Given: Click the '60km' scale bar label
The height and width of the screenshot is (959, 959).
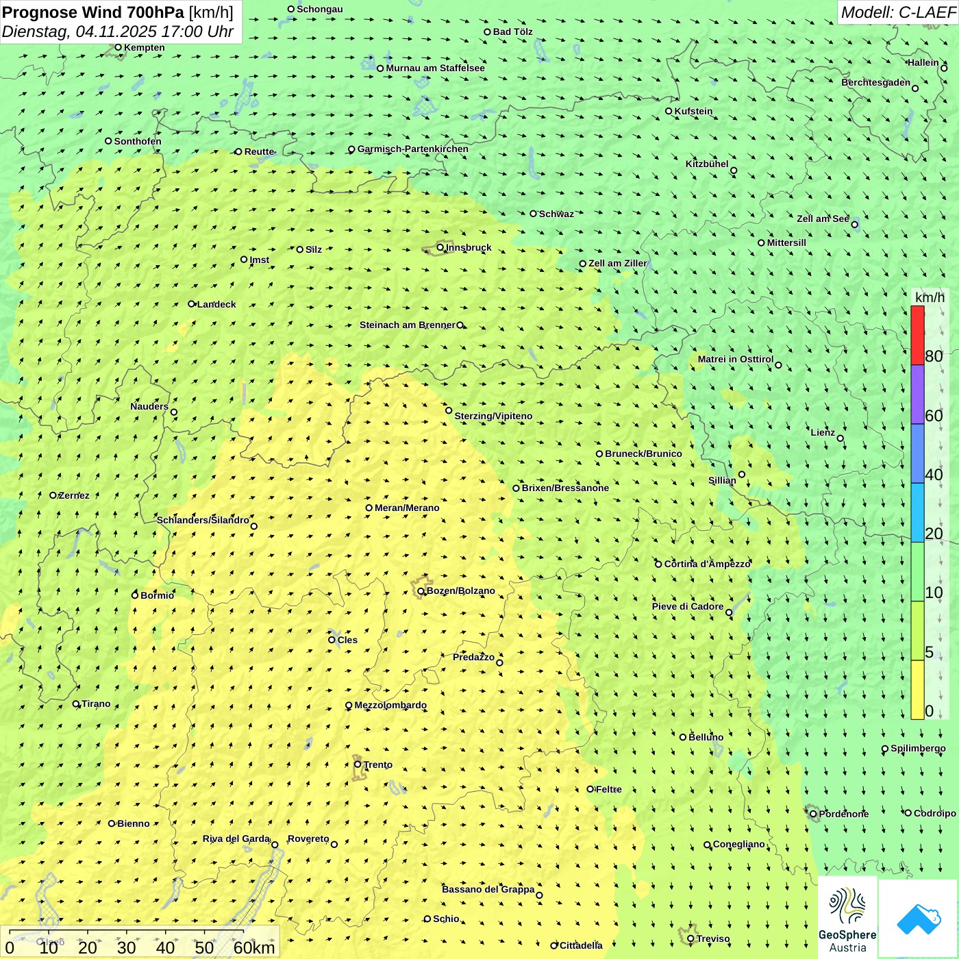Looking at the screenshot, I should [254, 947].
